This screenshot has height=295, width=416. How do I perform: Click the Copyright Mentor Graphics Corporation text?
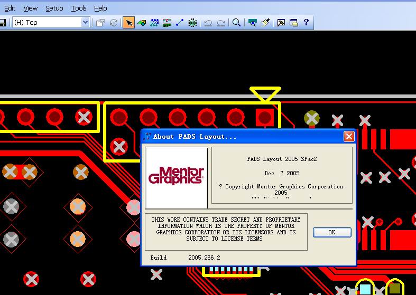[x=281, y=189]
